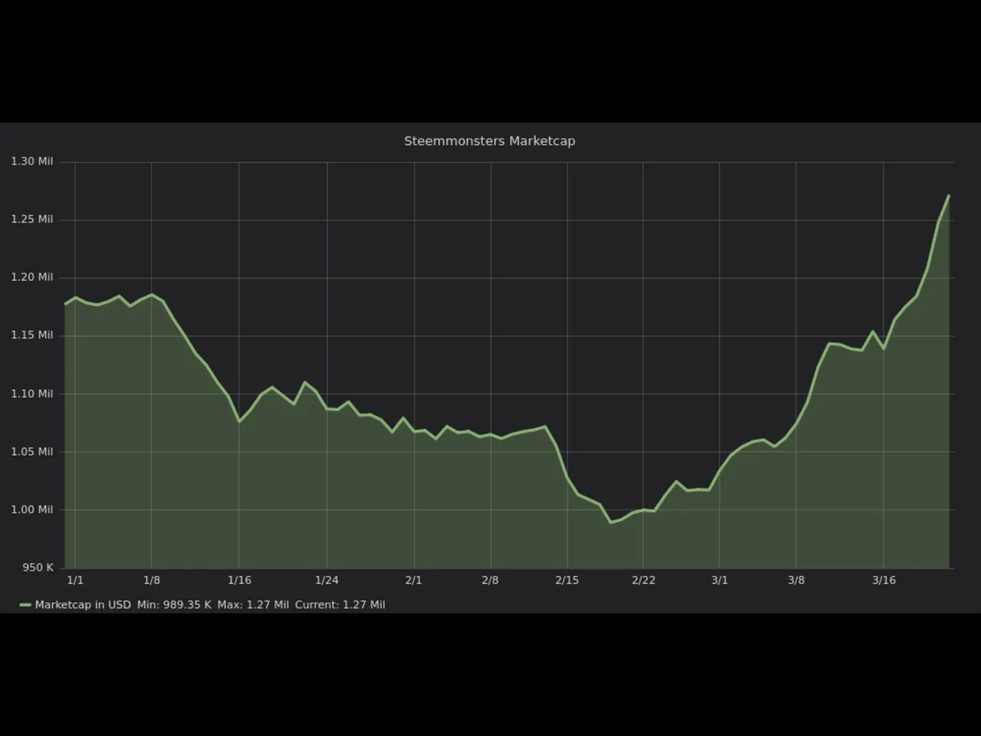The height and width of the screenshot is (736, 981).
Task: Click the 2/15 date label
Action: 567,580
